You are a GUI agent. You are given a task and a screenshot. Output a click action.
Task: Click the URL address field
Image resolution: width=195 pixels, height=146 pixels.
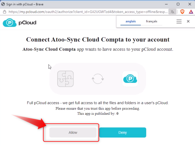tap(88, 12)
